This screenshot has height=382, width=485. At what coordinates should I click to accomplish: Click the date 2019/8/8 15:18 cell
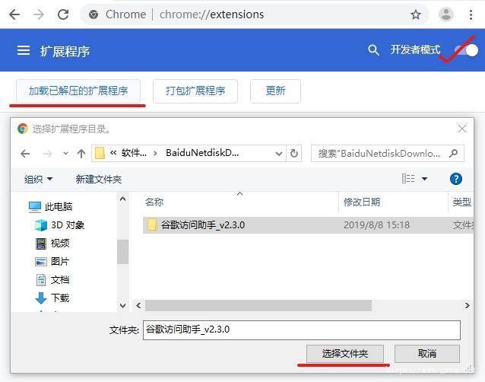point(376,225)
